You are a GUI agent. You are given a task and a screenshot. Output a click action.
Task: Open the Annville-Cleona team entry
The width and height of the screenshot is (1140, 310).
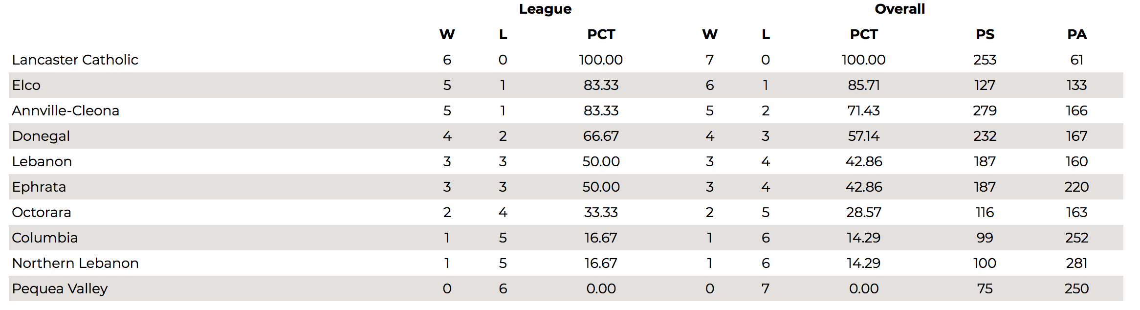tap(66, 111)
